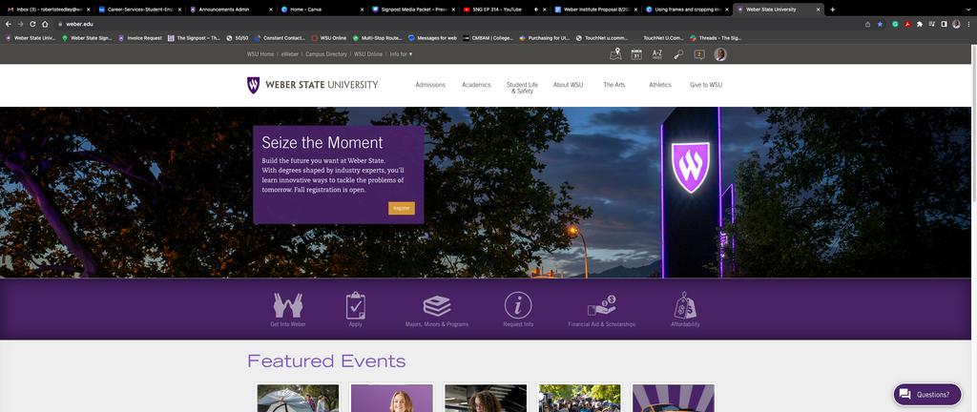Open the Invoice Request bookmark
The width and height of the screenshot is (977, 412).
(x=140, y=38)
